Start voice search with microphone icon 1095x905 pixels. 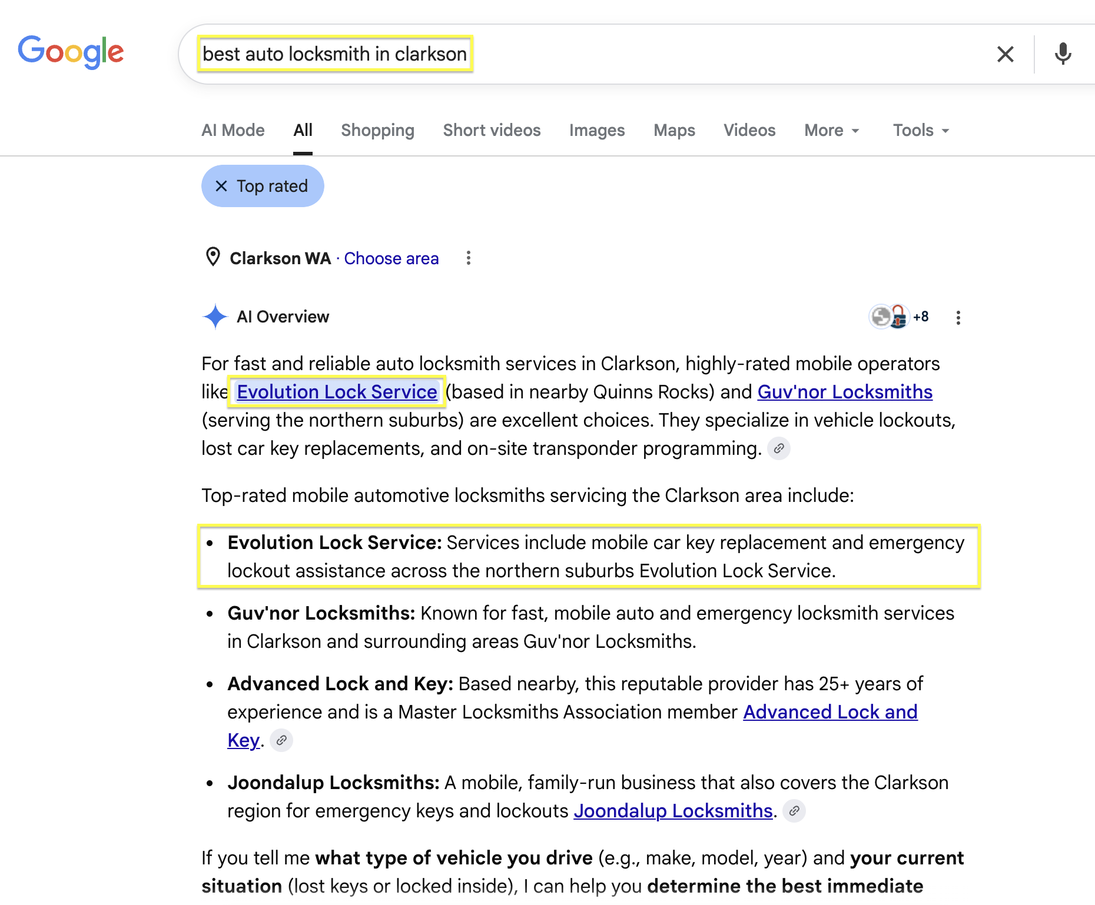[1063, 54]
